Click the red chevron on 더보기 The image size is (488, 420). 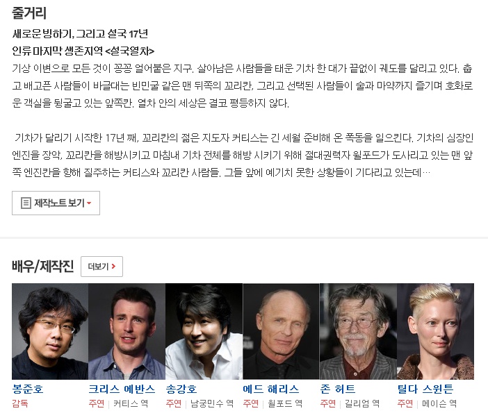pyautogui.click(x=113, y=267)
